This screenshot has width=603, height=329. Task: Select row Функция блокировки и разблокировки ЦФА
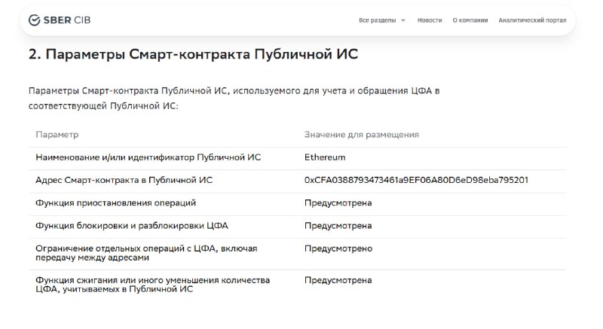point(298,226)
